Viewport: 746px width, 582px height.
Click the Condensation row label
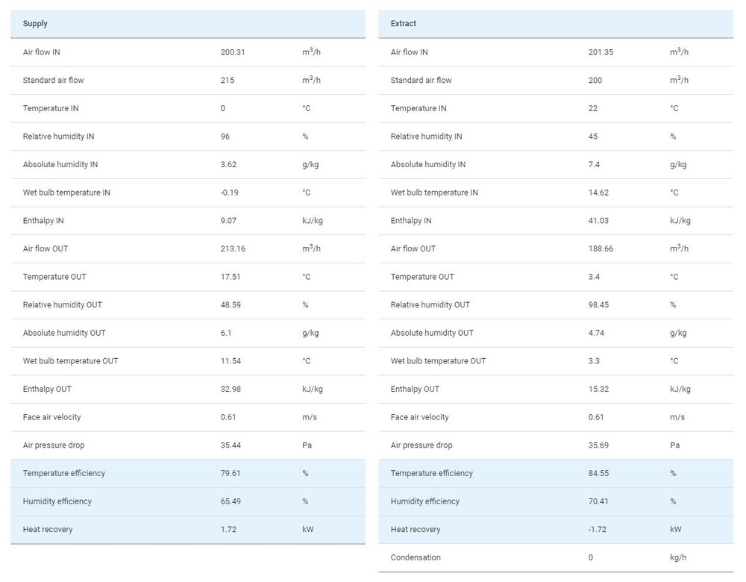point(416,557)
